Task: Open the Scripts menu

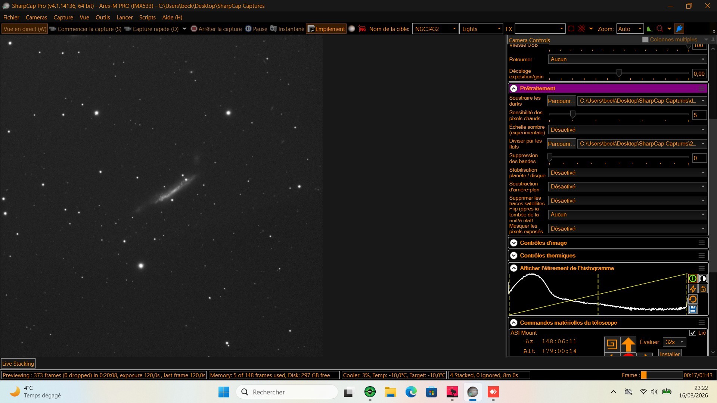Action: pyautogui.click(x=147, y=18)
